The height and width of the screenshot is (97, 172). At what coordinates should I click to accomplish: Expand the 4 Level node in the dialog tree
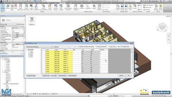coord(28,57)
